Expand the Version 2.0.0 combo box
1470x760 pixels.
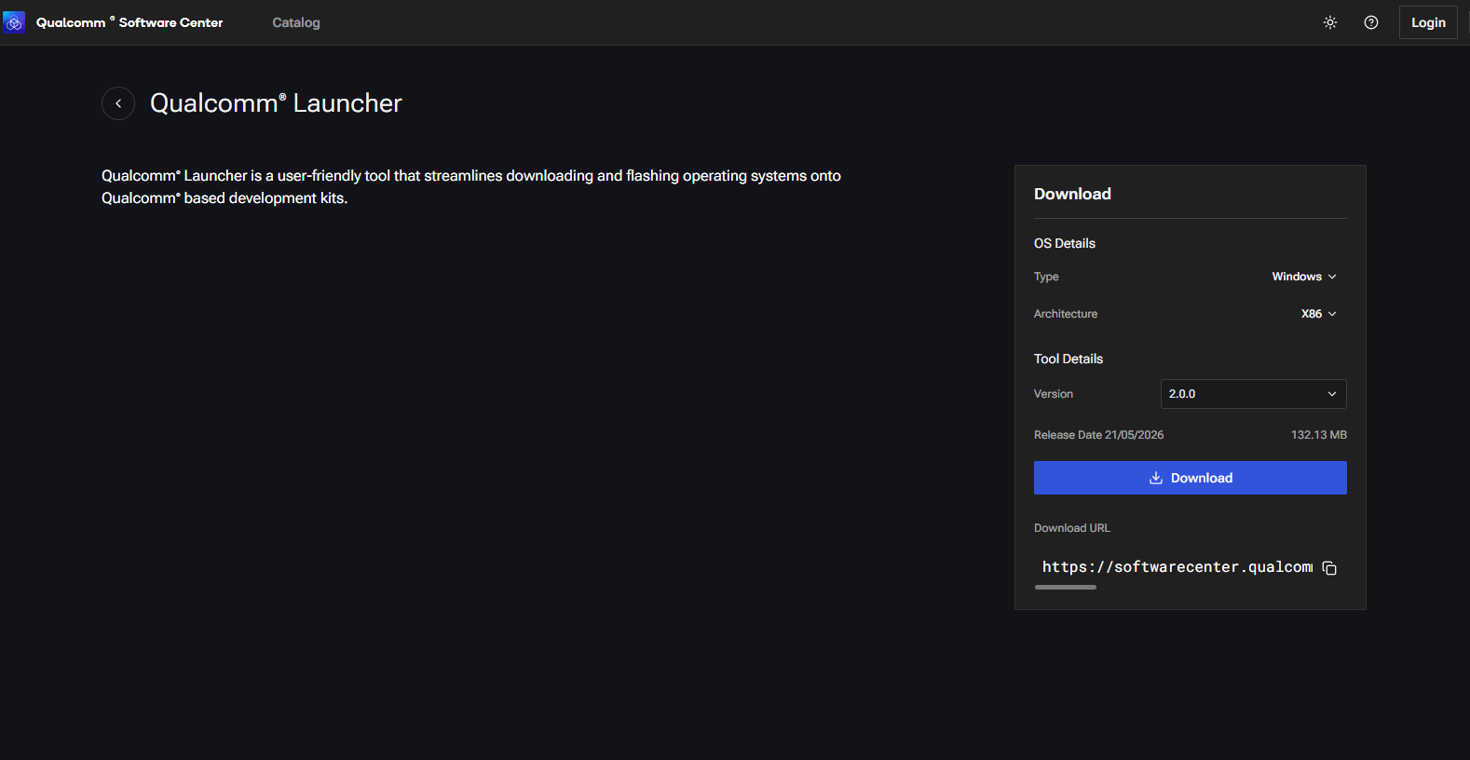pos(1254,394)
